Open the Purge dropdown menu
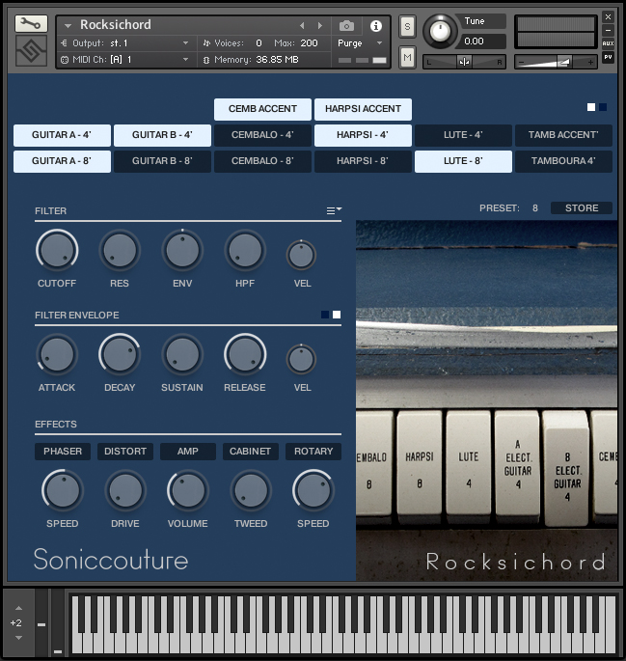Screen dimensions: 626x661 pos(379,43)
